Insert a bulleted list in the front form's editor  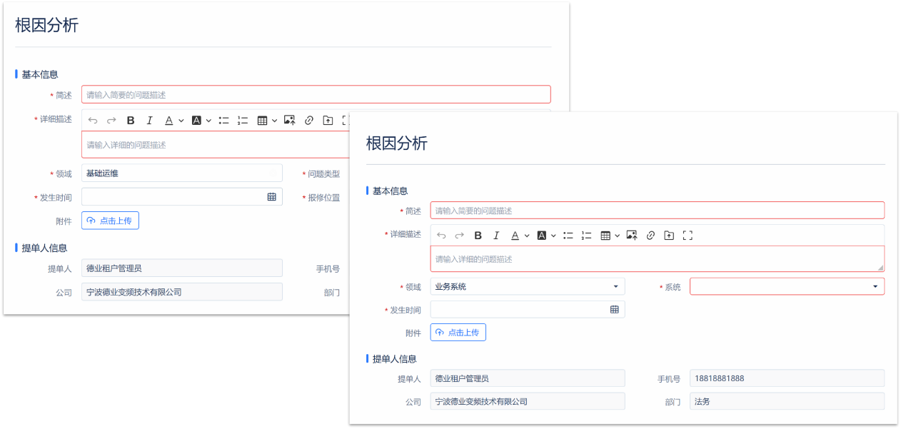(568, 236)
